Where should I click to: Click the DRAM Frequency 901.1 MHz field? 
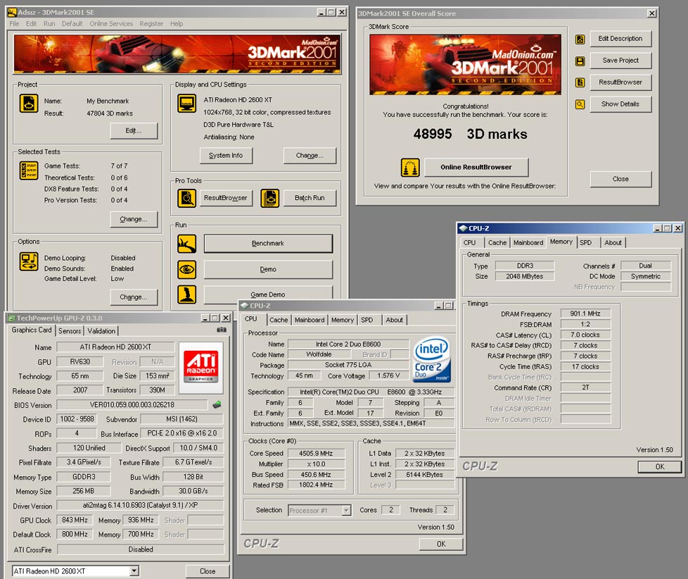tap(585, 313)
